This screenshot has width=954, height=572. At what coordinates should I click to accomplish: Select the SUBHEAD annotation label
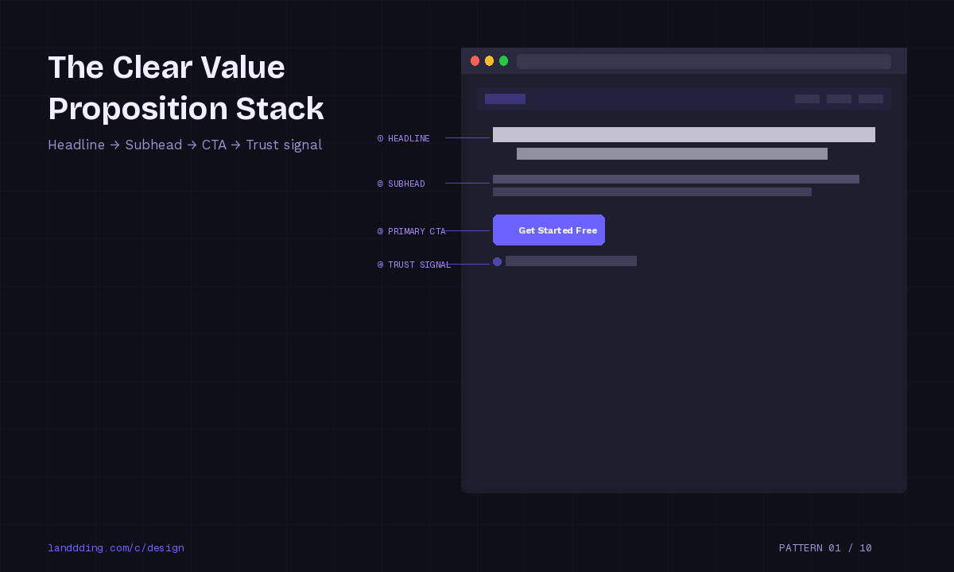click(406, 184)
